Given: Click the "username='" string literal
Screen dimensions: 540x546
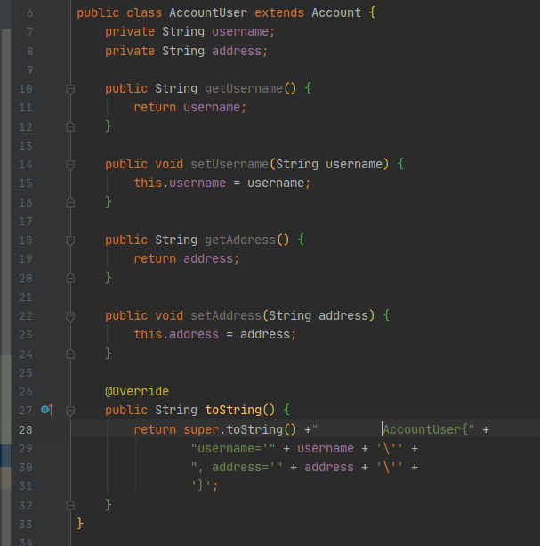Looking at the screenshot, I should pyautogui.click(x=233, y=448).
